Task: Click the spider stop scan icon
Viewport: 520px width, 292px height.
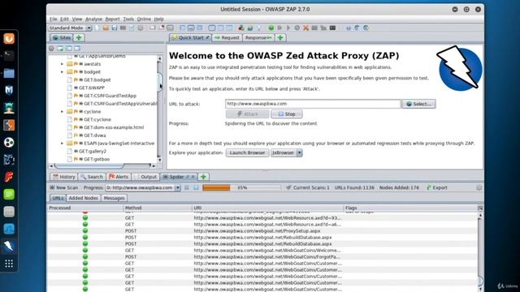Action: point(196,187)
